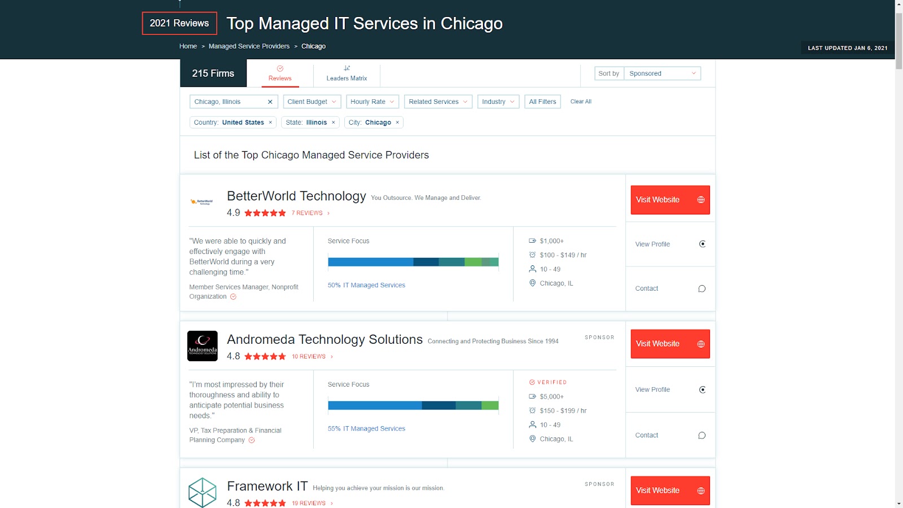Click the globe icon on Framework IT's Visit Website

[701, 491]
